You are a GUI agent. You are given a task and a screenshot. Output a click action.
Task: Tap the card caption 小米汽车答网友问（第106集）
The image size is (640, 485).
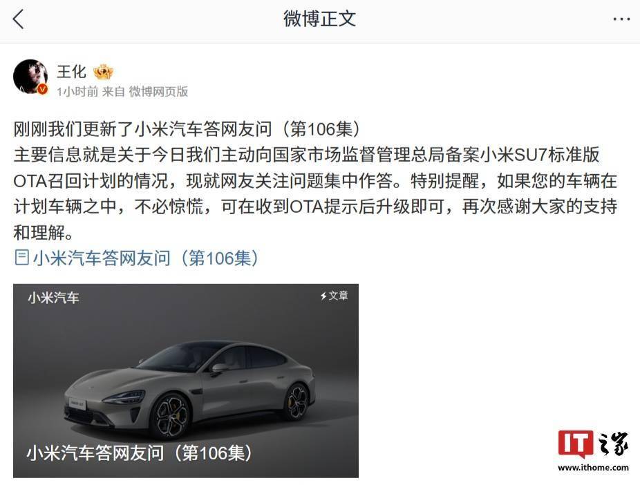[140, 453]
